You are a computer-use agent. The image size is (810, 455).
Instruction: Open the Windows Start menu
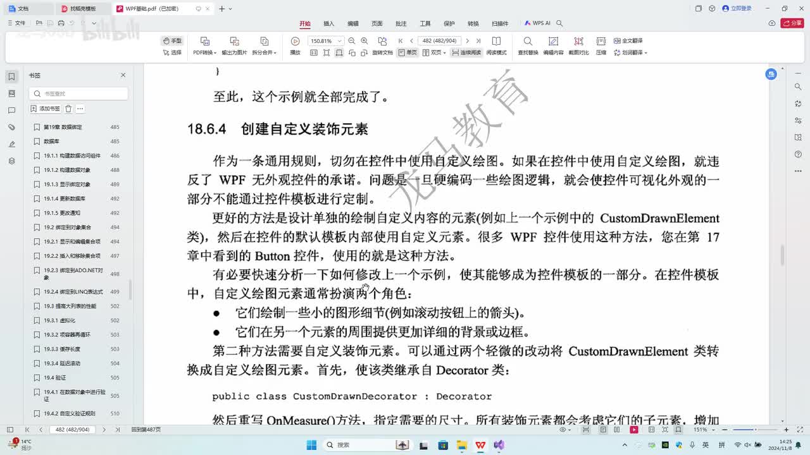tap(310, 445)
